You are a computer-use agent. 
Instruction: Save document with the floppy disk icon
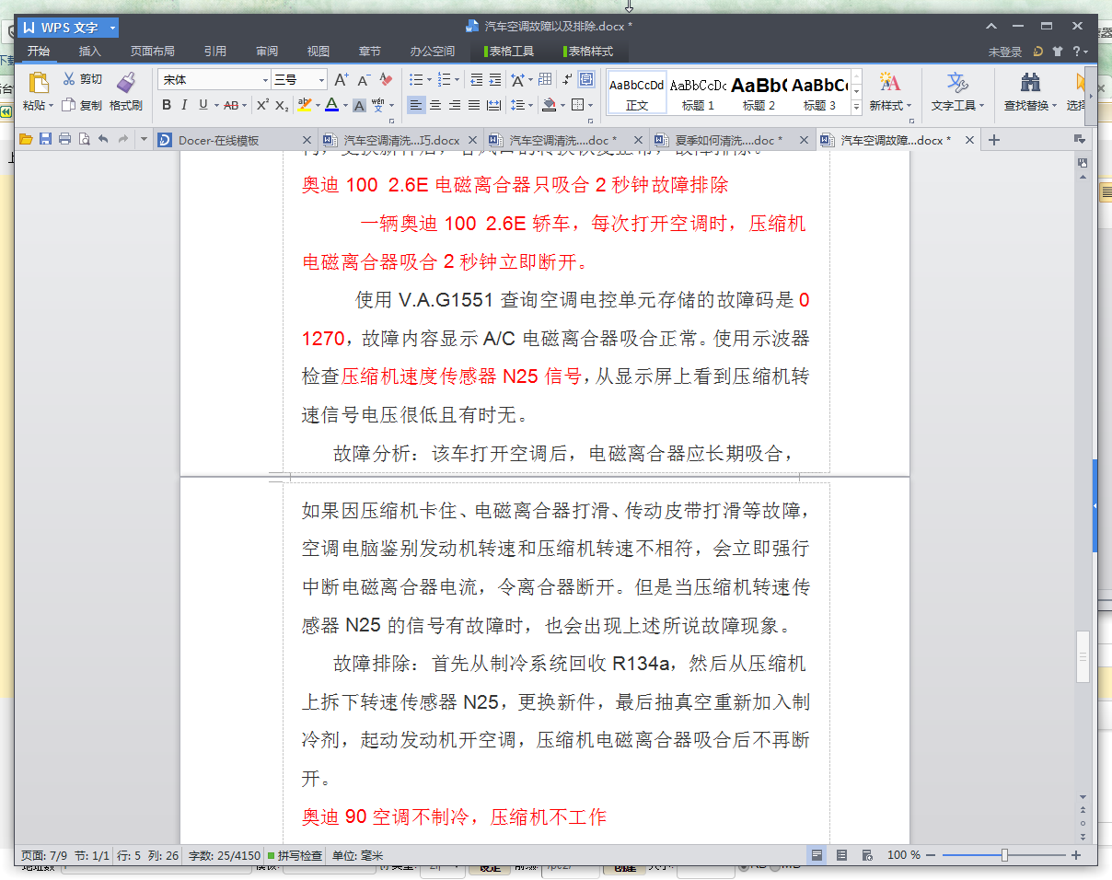click(45, 140)
